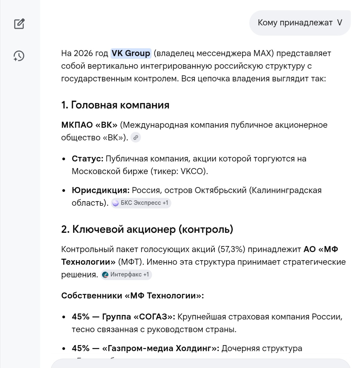This screenshot has width=357, height=368.
Task: Open chat history clock icon
Action: pos(19,56)
